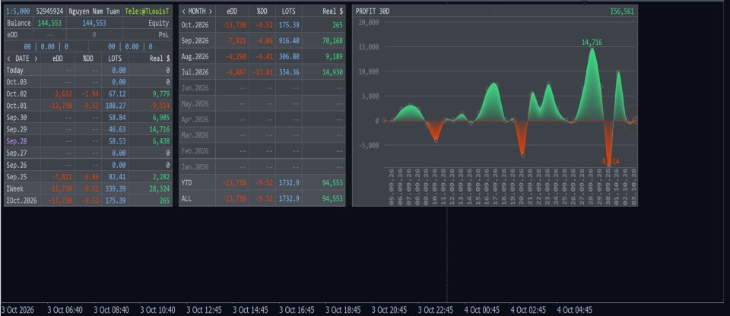Screen dimensions: 730x316
Task: Click 67.12 lots value for Oct.02
Action: pos(118,94)
